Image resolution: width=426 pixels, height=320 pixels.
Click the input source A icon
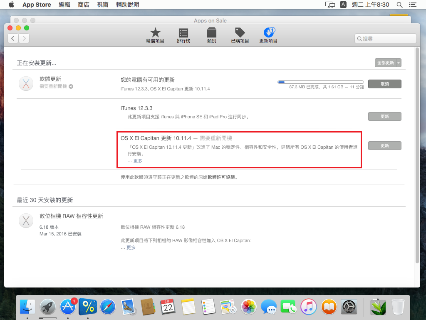click(343, 5)
